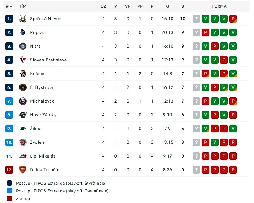Sort standings by B points column
The height and width of the screenshot is (203, 254).
pos(183,6)
